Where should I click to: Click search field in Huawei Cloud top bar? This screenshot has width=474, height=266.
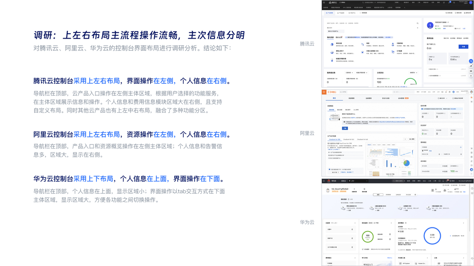tap(398, 181)
